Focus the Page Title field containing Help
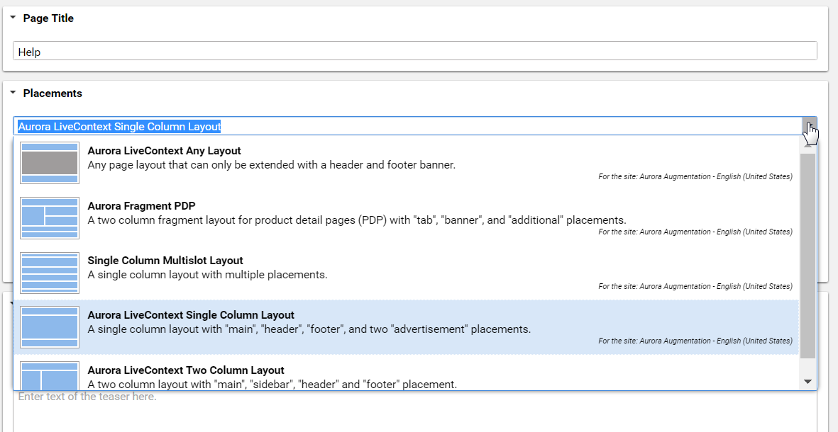This screenshot has width=838, height=432. click(x=414, y=51)
